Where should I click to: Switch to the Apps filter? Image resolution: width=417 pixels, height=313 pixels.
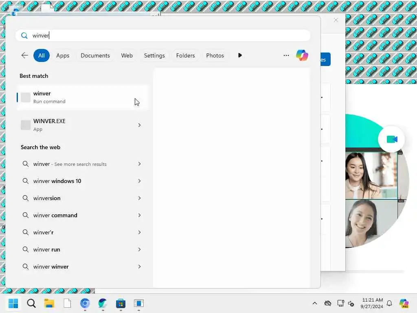pyautogui.click(x=63, y=55)
